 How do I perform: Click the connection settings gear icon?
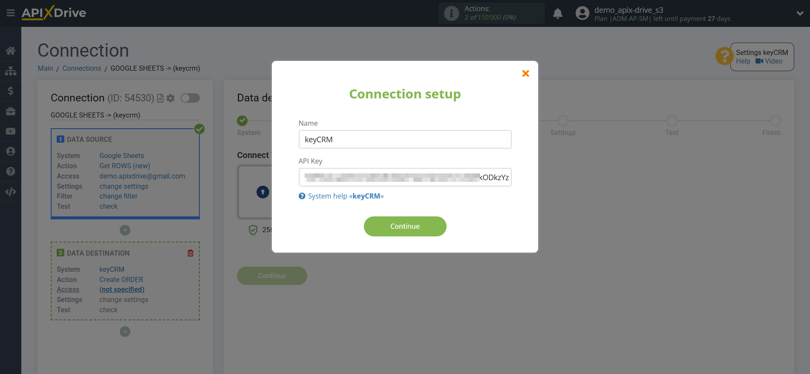coord(170,98)
